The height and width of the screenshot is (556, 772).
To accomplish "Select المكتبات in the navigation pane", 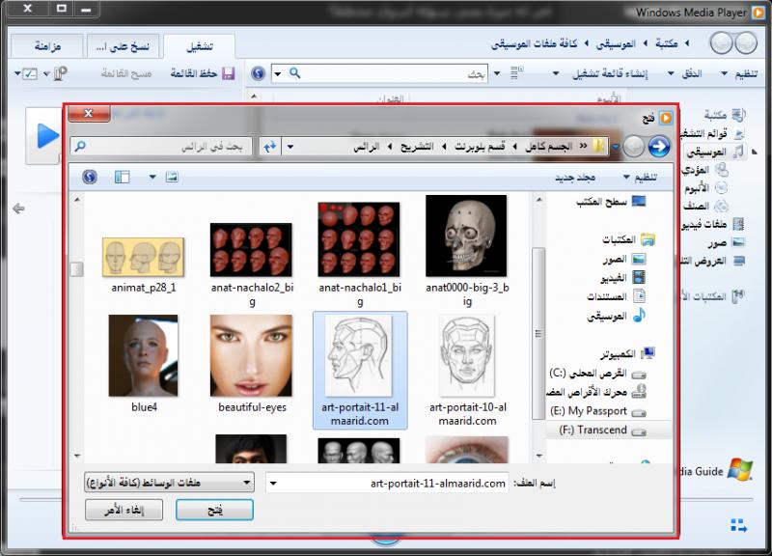I will tap(628, 239).
